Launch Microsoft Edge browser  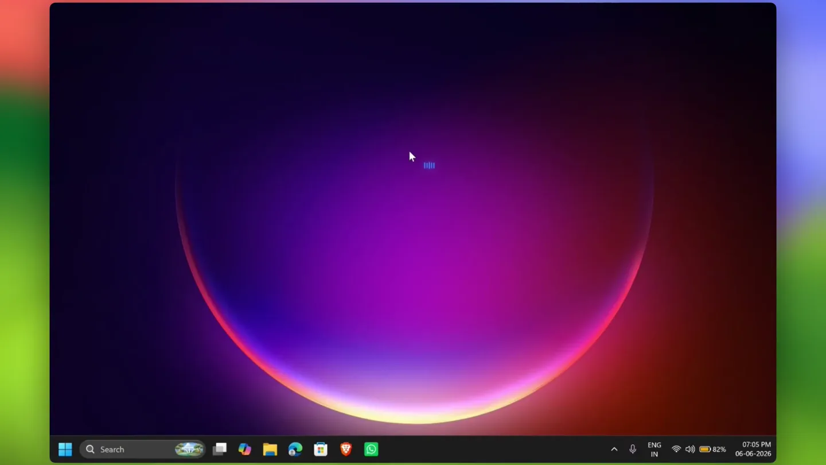point(295,449)
